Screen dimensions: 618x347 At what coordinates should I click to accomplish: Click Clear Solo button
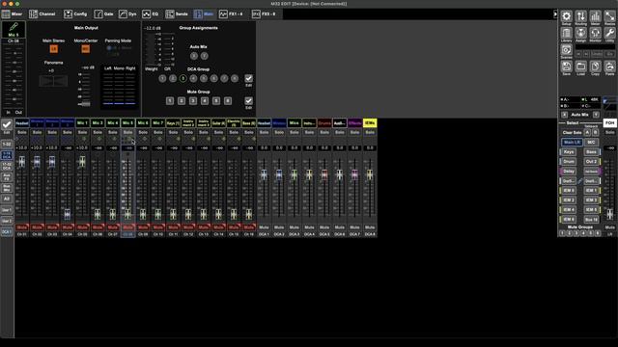(572, 133)
